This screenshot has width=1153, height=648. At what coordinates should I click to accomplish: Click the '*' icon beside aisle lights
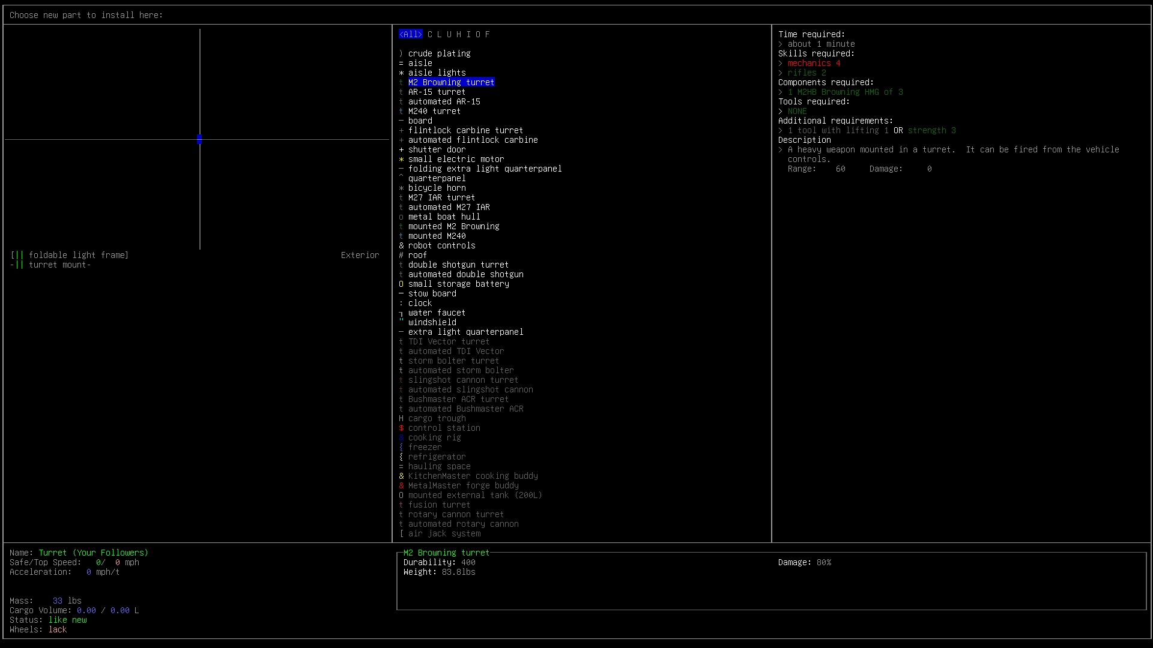coord(401,73)
